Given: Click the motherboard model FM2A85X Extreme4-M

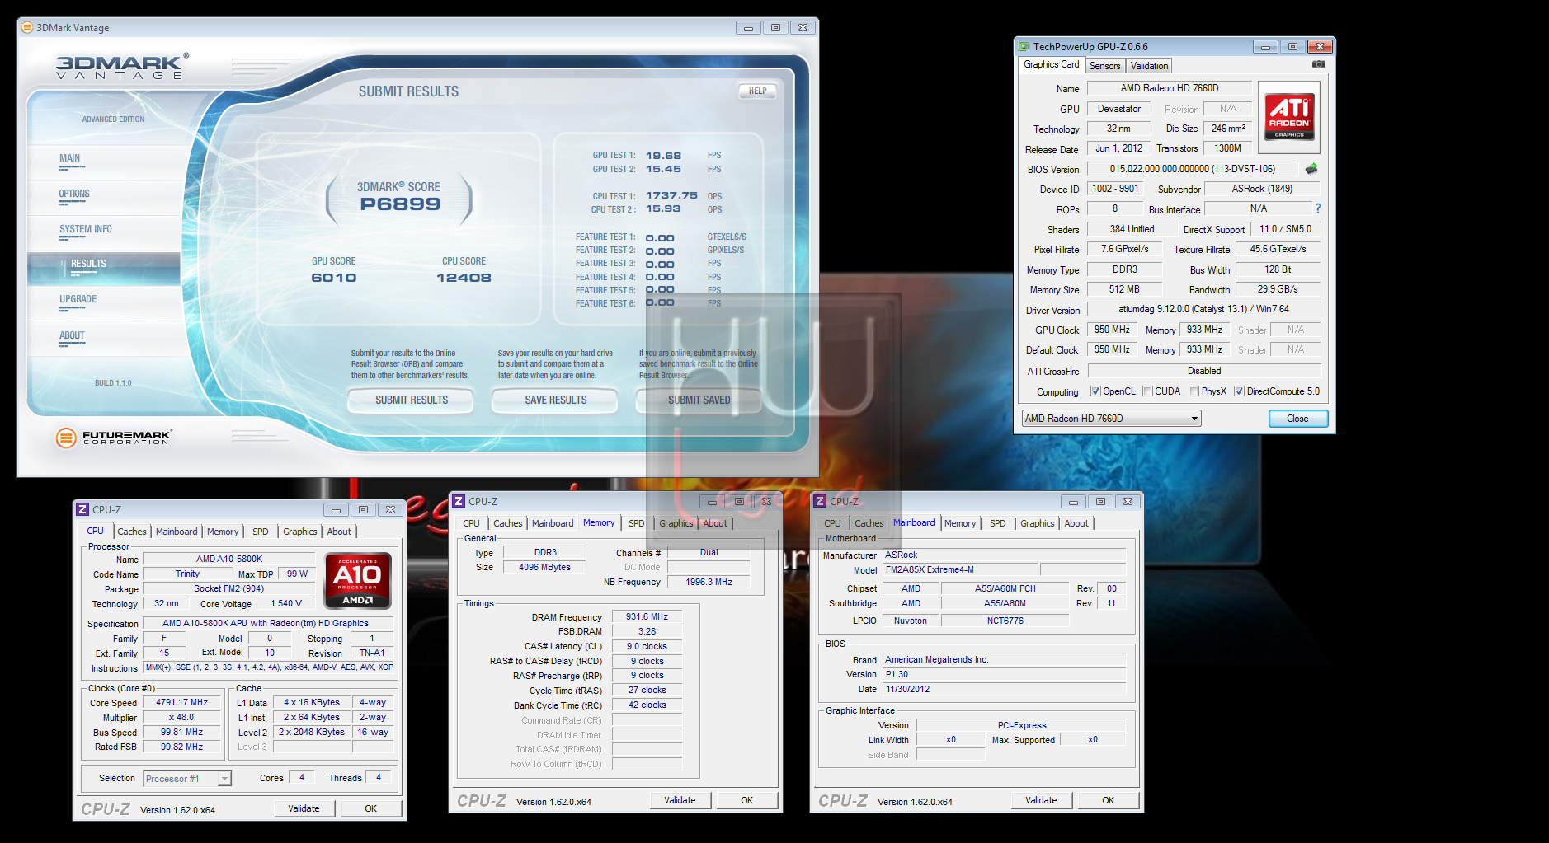Looking at the screenshot, I should coord(960,569).
